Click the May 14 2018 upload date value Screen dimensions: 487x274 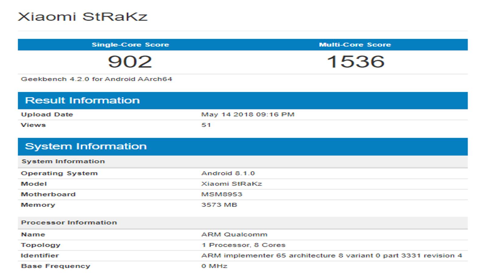[248, 114]
